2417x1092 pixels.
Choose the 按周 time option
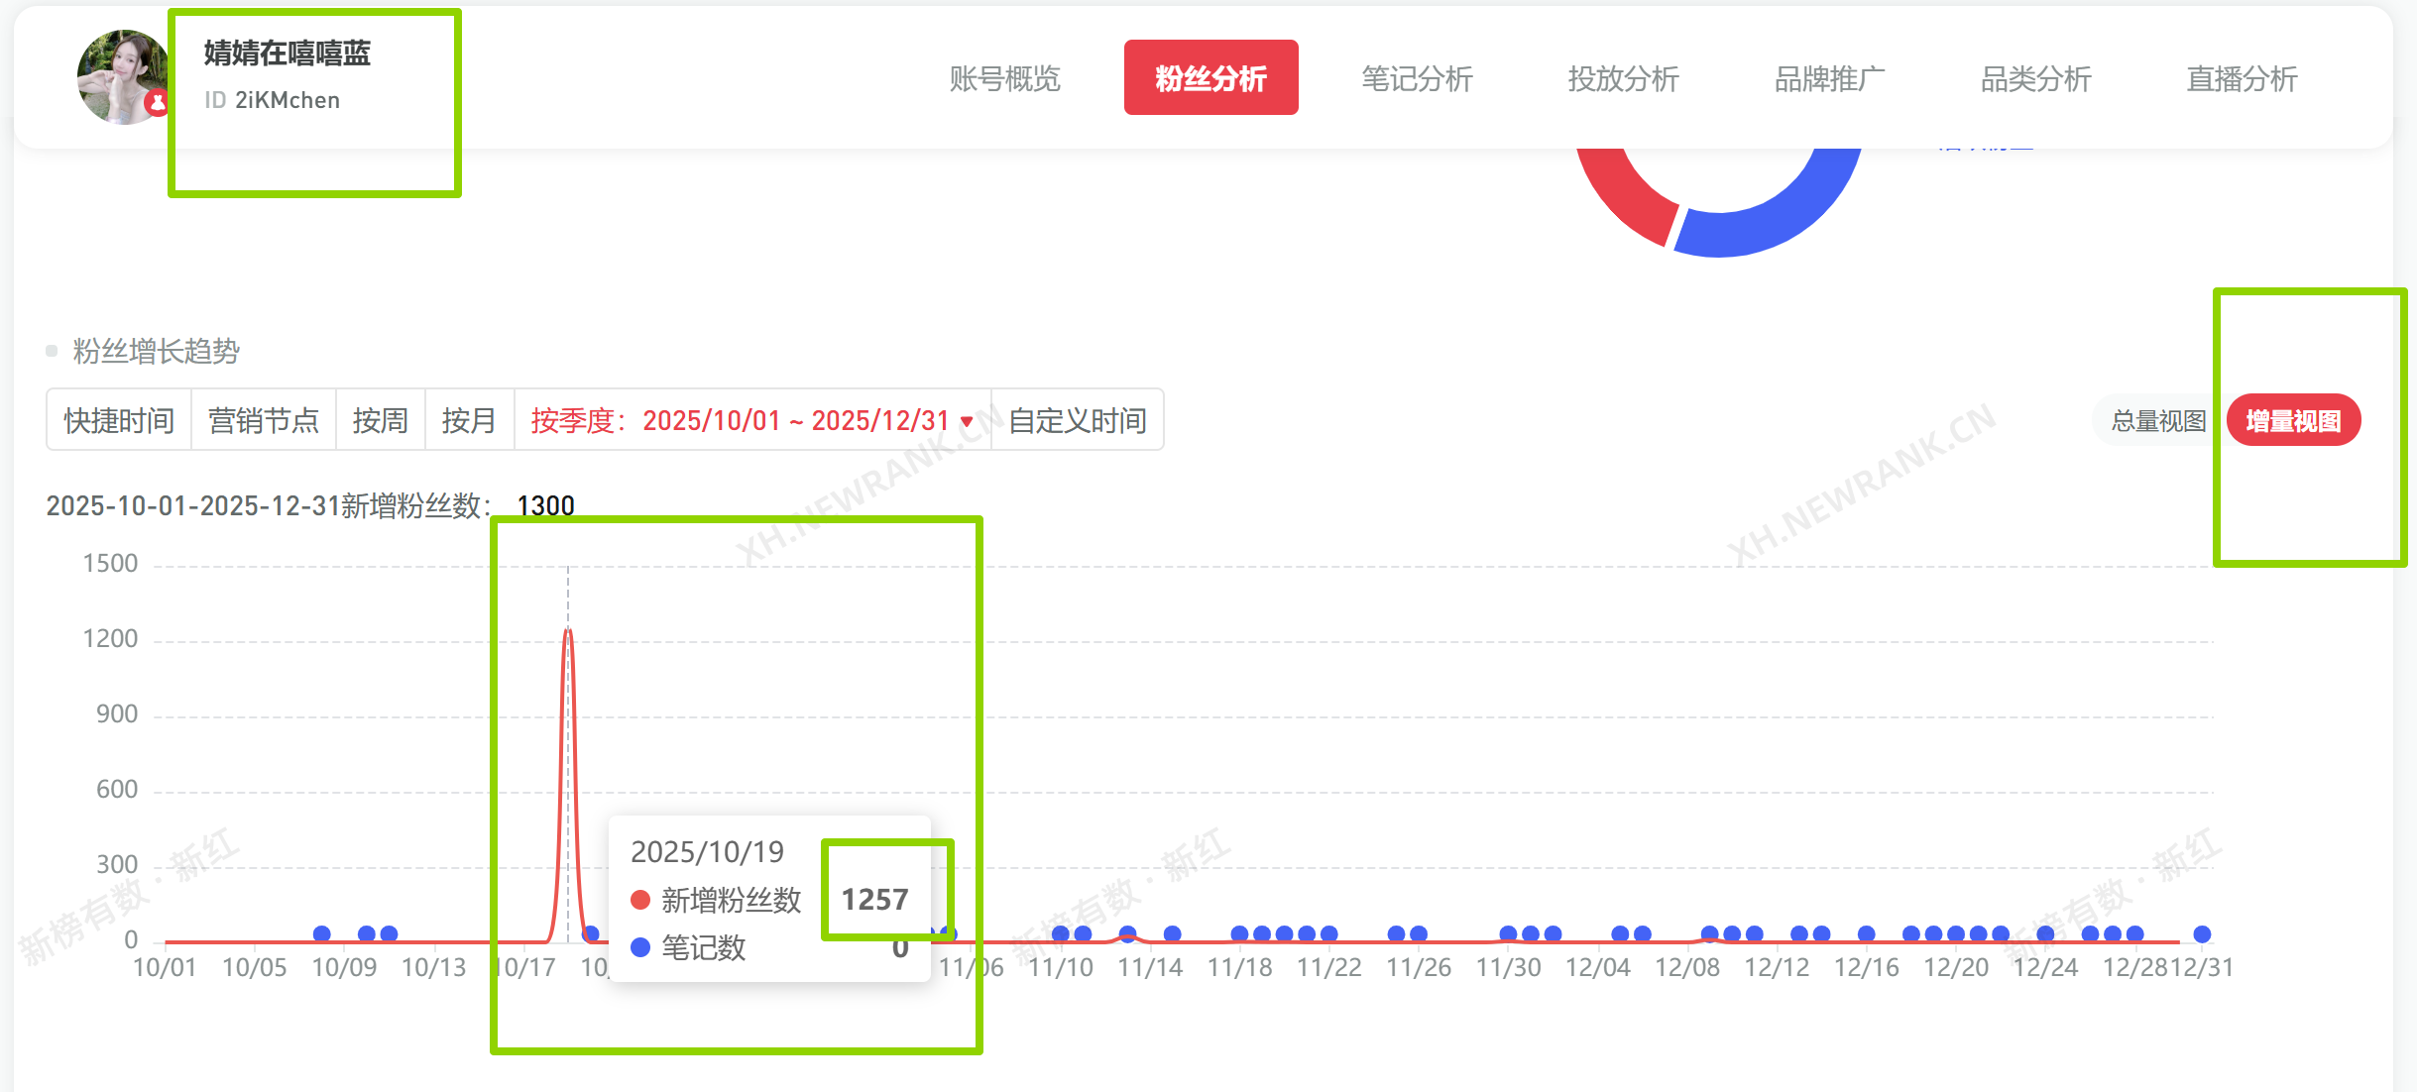[381, 420]
